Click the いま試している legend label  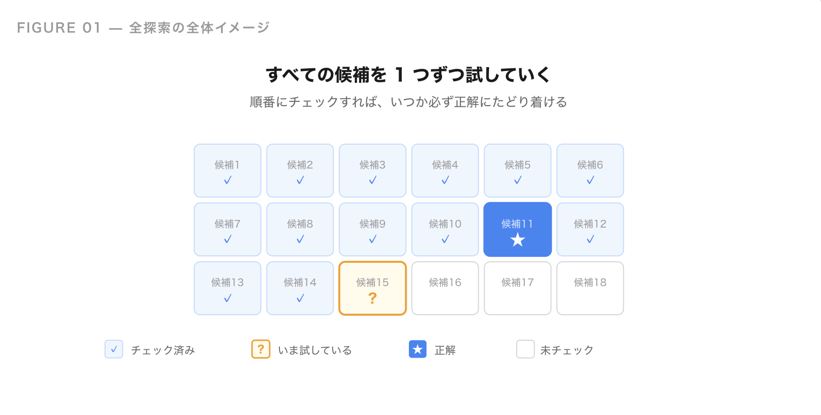click(x=315, y=351)
